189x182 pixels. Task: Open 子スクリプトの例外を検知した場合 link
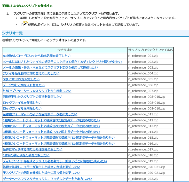[x=41, y=173]
